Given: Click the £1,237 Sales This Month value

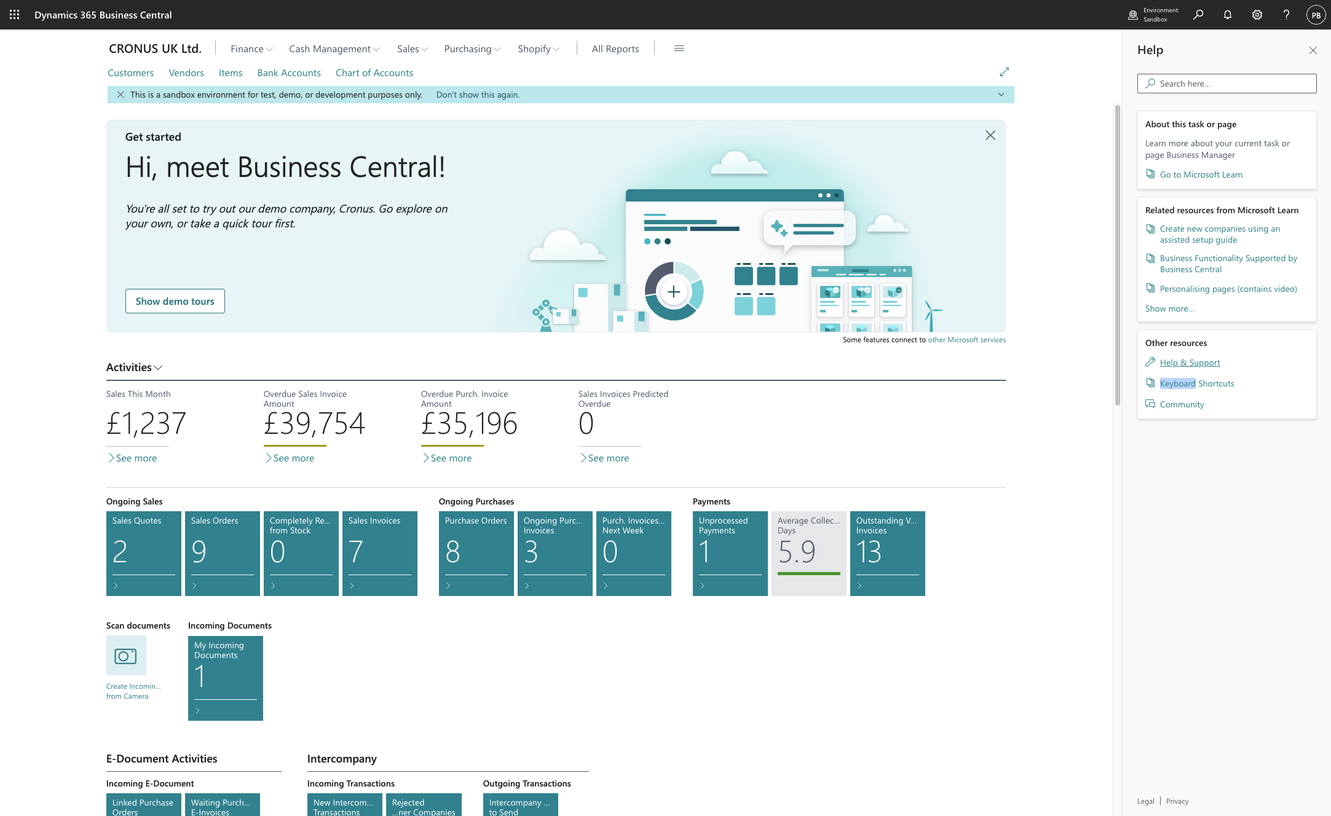Looking at the screenshot, I should (x=146, y=423).
